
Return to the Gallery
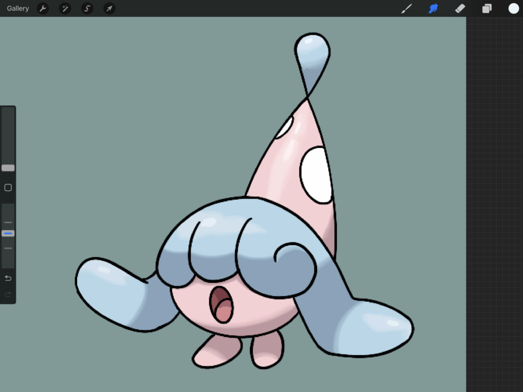tap(18, 8)
